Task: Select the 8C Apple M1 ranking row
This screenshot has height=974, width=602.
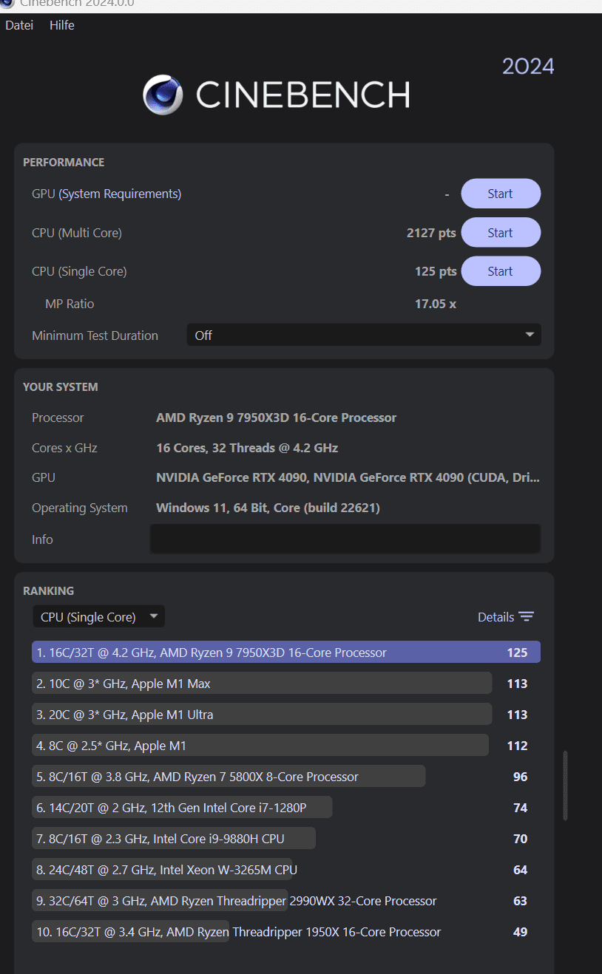Action: (x=286, y=746)
